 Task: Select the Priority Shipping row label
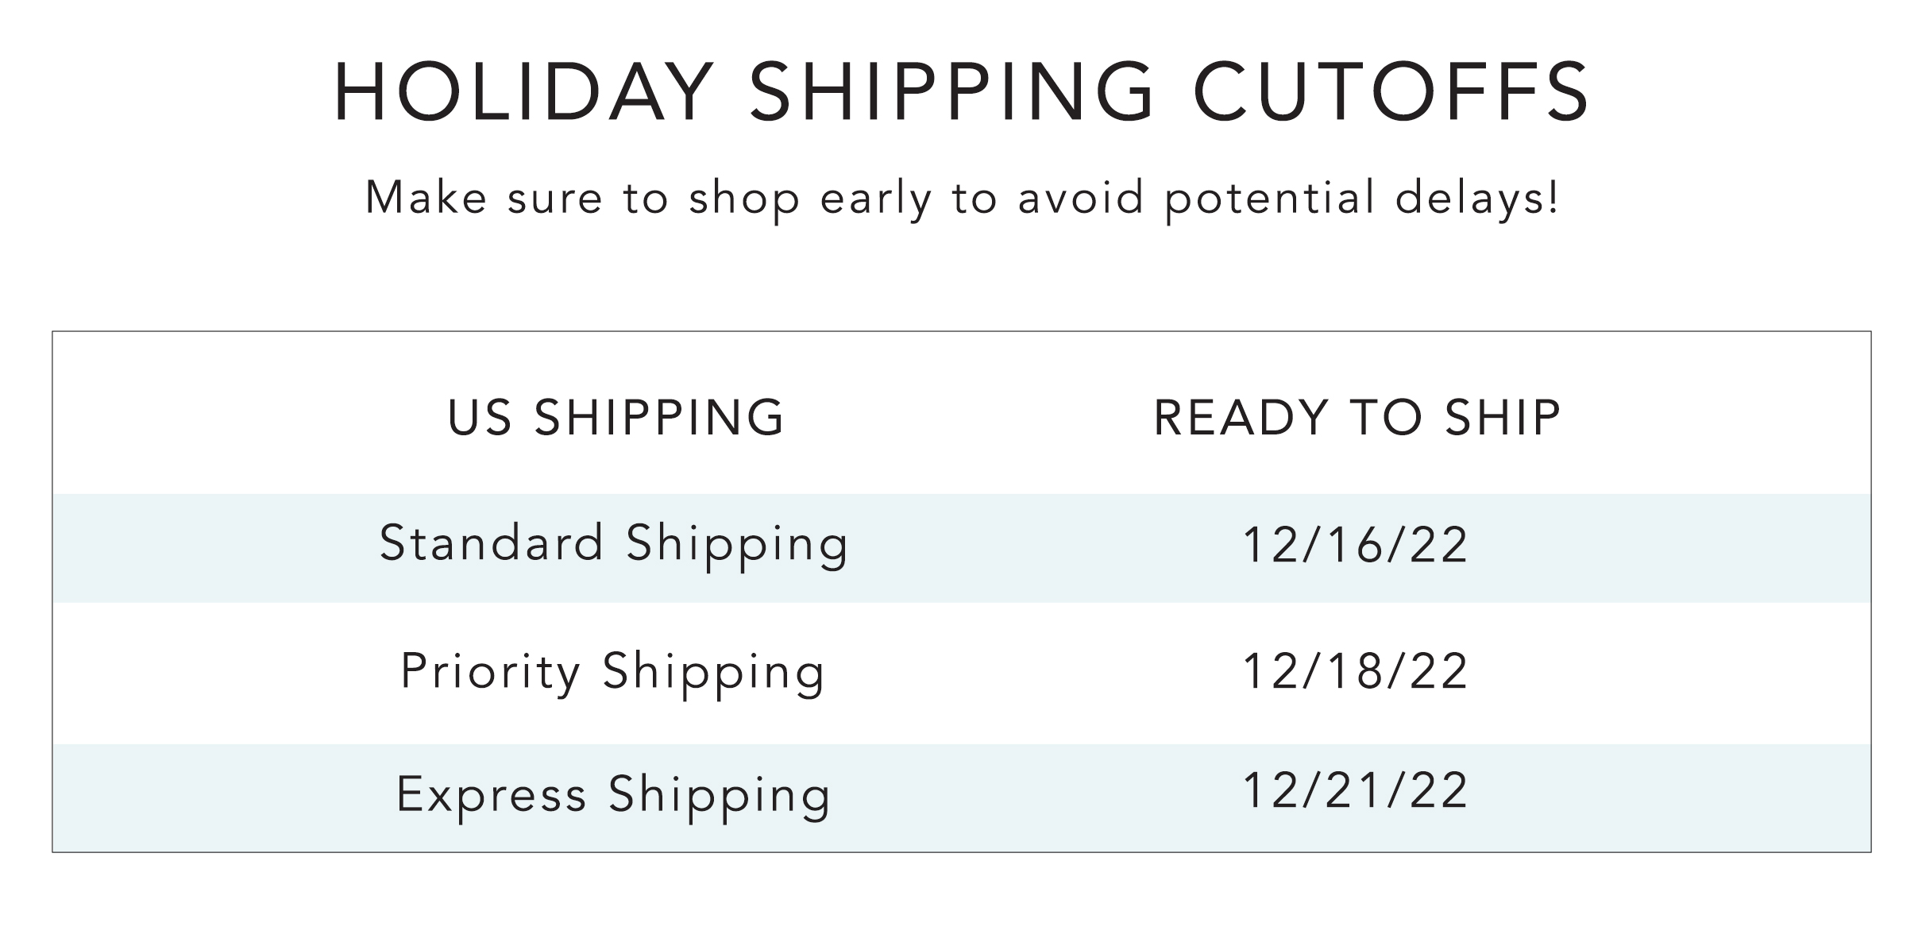point(613,673)
